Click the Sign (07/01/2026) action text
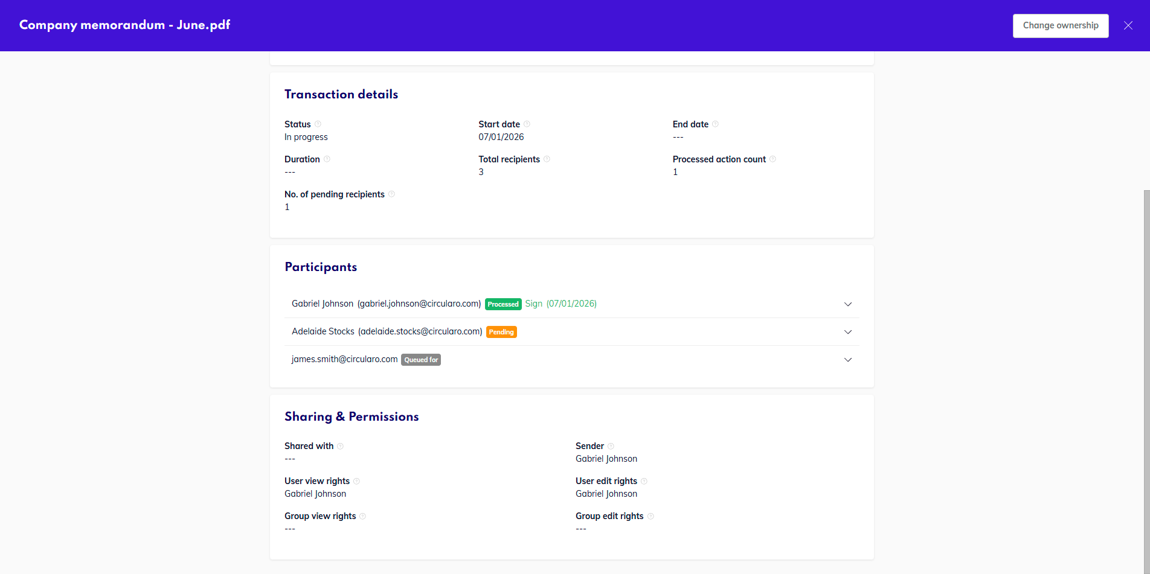Viewport: 1150px width, 574px height. pyautogui.click(x=561, y=304)
